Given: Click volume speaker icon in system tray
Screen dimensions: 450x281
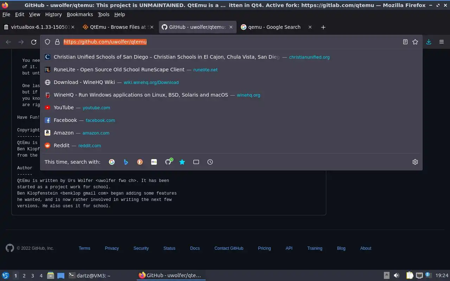Looking at the screenshot, I should click(397, 276).
